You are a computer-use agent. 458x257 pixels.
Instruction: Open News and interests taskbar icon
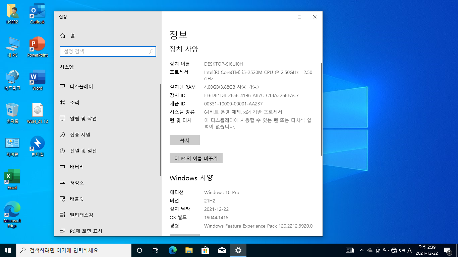pos(350,250)
